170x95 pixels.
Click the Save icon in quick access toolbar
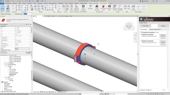point(8,1)
